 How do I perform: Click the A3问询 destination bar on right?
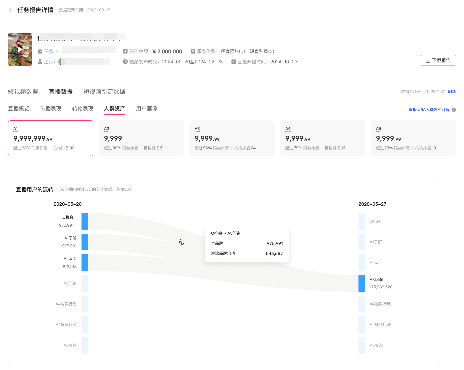click(x=362, y=283)
